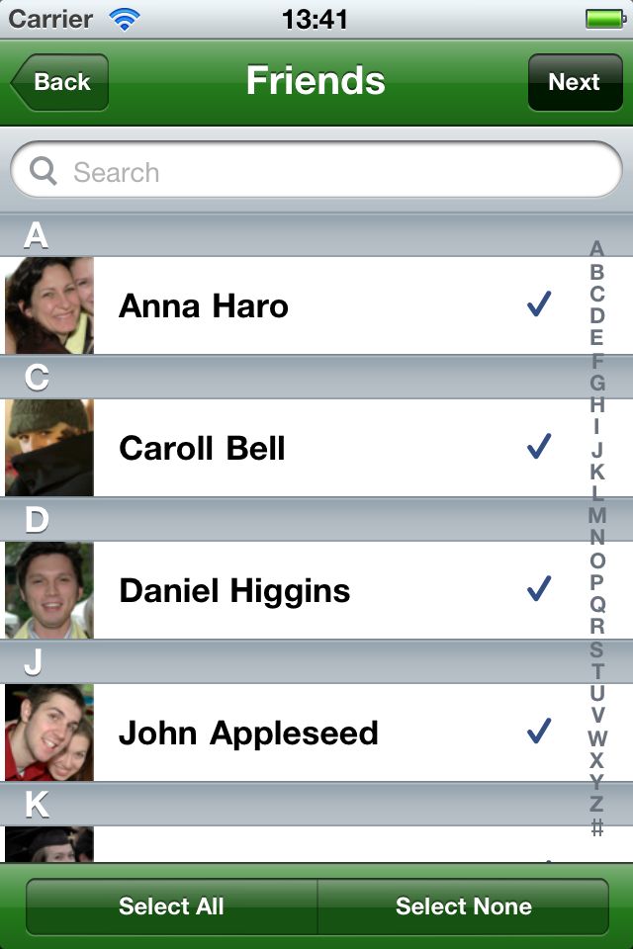This screenshot has width=633, height=949.
Task: Click the search magnifier icon
Action: pos(43,171)
